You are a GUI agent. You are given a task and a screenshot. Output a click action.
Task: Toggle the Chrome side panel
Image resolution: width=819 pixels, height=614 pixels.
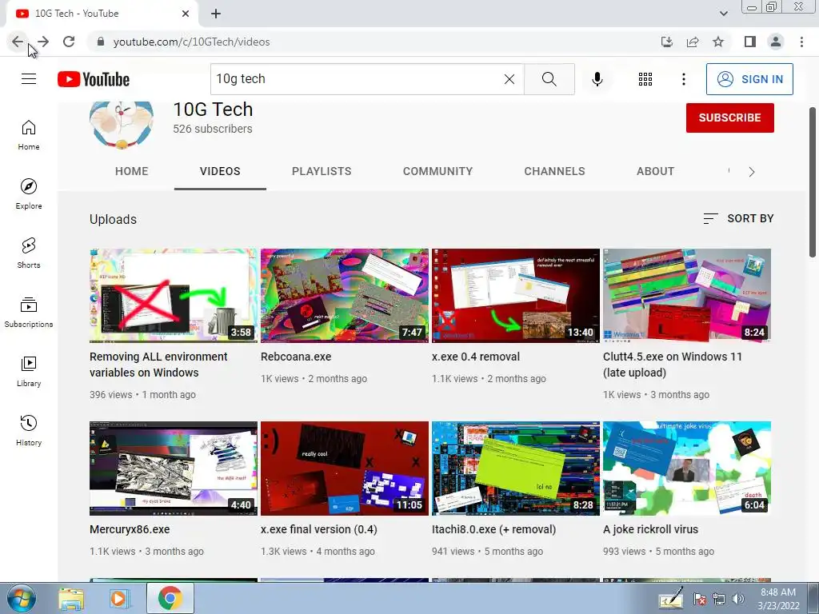click(x=750, y=42)
